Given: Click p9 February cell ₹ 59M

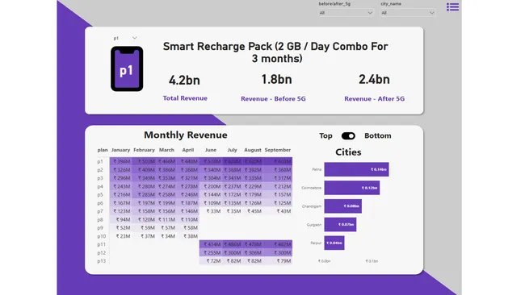Looking at the screenshot, I should (145, 227).
